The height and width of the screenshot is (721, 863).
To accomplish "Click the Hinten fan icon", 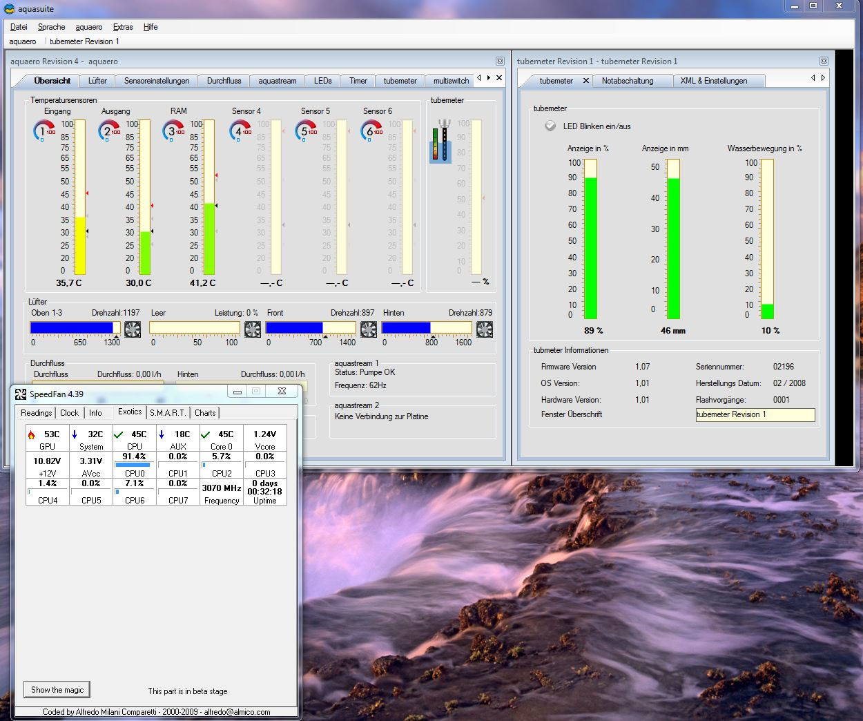I will 485,329.
